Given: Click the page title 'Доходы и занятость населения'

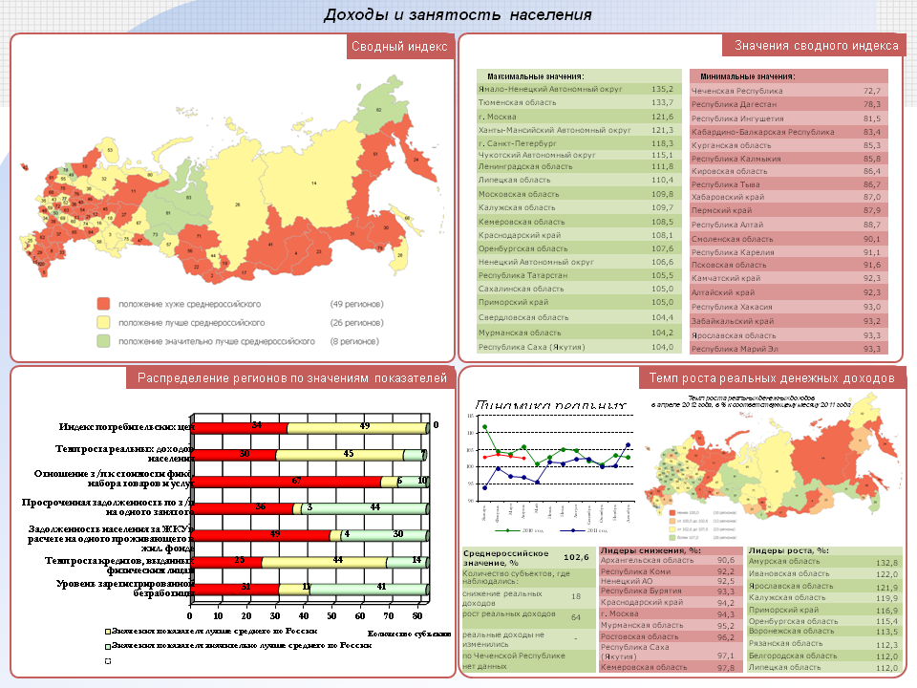Looking at the screenshot, I should (x=458, y=14).
